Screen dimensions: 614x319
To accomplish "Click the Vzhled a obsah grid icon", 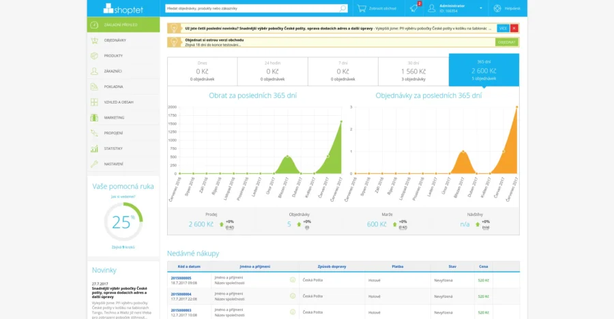I will click(94, 102).
